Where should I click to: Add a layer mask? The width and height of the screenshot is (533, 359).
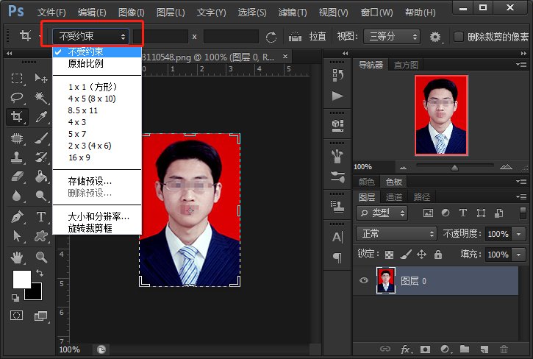(425, 349)
